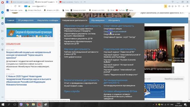Open the Пресс-служба heading

(x=72, y=91)
